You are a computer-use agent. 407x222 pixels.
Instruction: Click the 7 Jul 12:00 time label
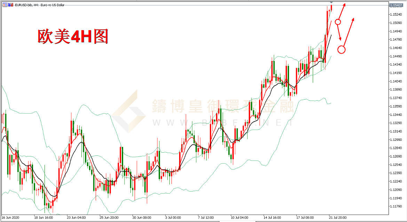coord(206,218)
